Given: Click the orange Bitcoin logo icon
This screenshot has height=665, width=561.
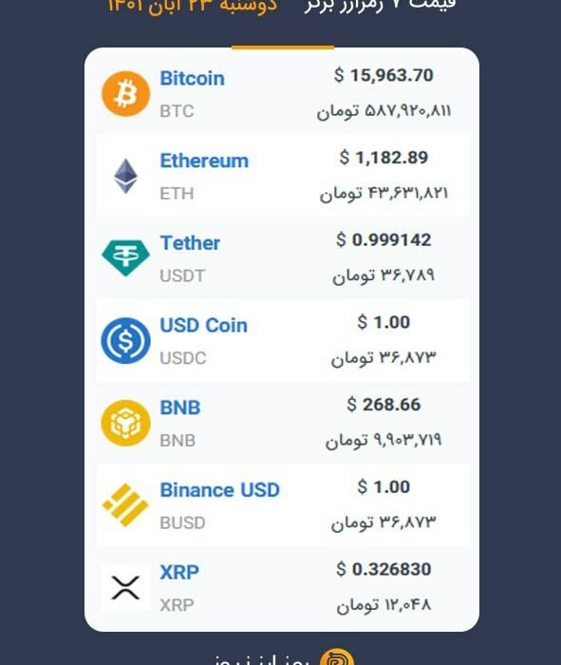Looking at the screenshot, I should pyautogui.click(x=126, y=94).
